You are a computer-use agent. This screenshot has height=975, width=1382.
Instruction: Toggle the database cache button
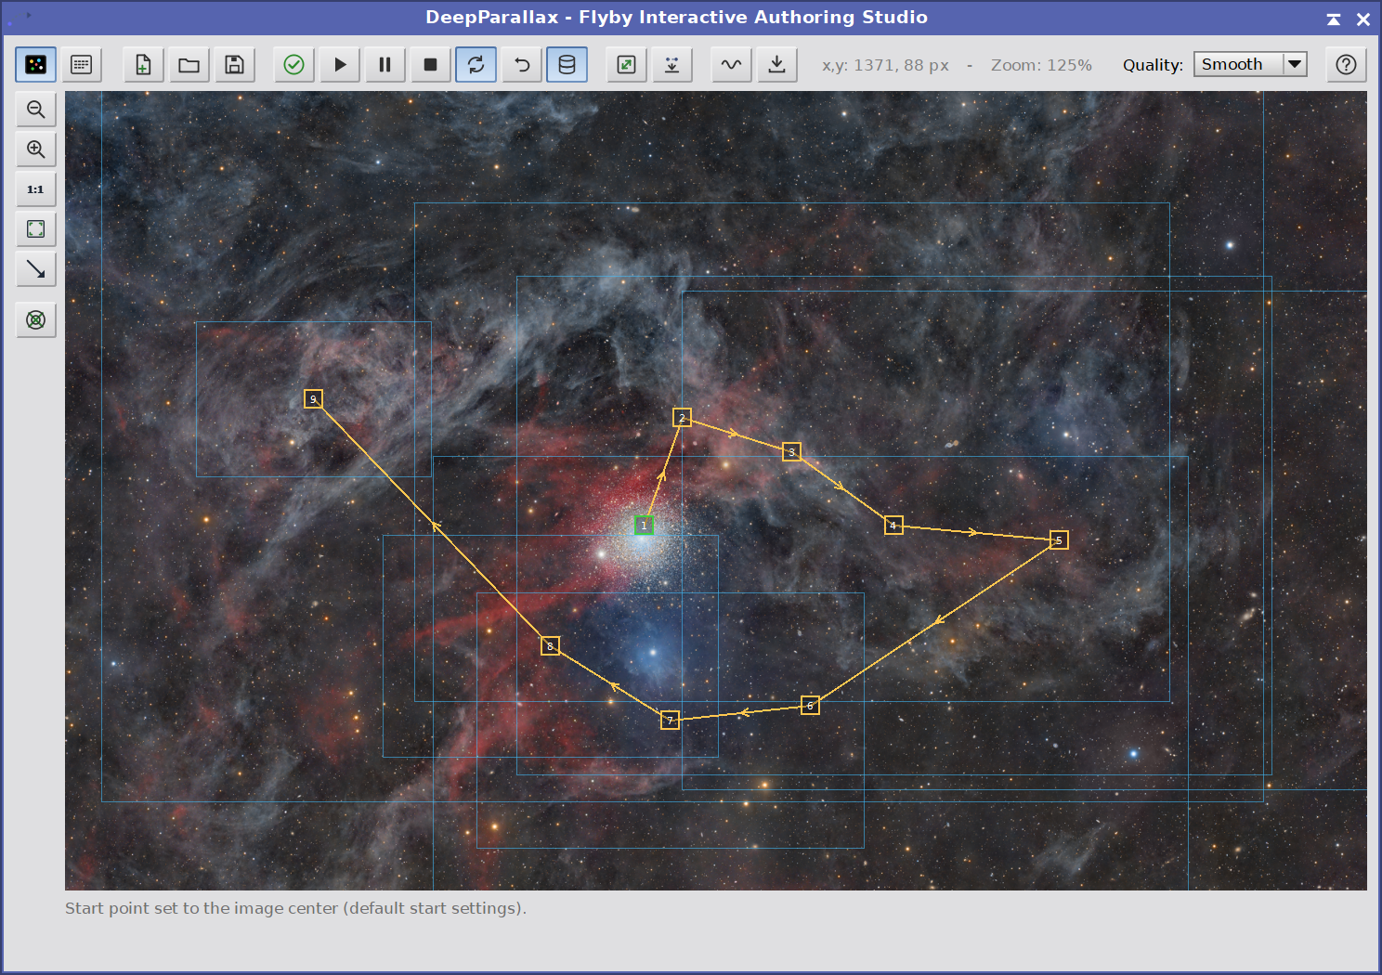point(567,65)
